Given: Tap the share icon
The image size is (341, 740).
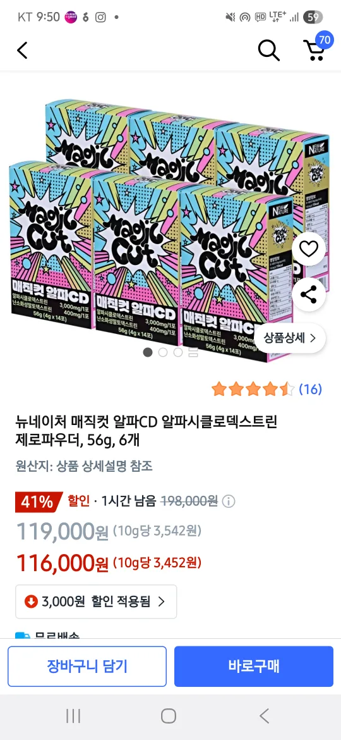Looking at the screenshot, I should 309,295.
